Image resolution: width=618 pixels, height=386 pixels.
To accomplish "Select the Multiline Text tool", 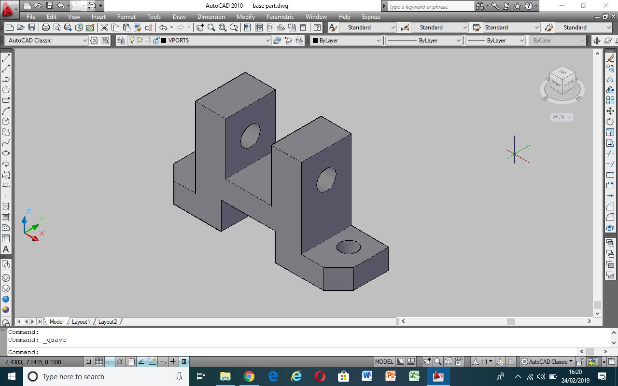I will (x=6, y=249).
